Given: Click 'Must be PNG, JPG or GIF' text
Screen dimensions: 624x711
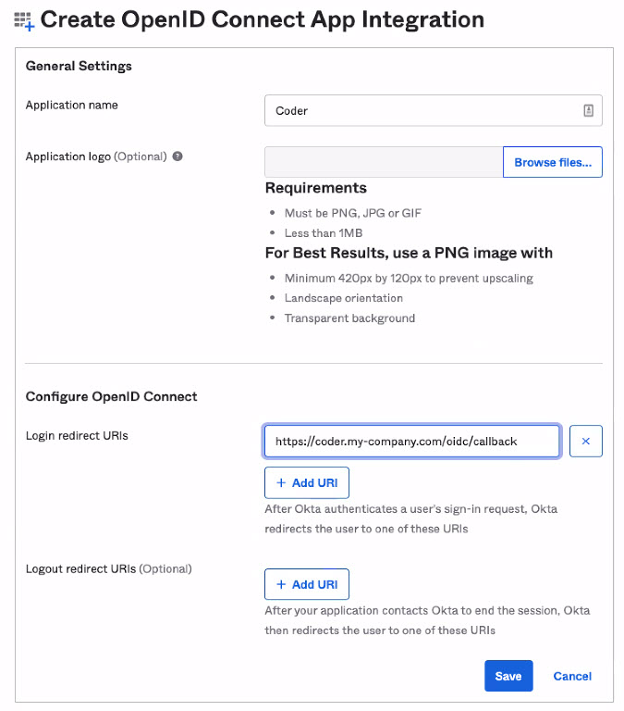Looking at the screenshot, I should point(353,213).
